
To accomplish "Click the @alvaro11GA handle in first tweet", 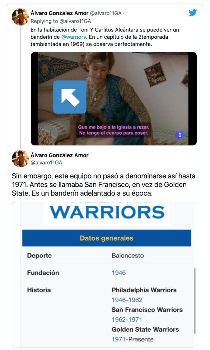I will (x=106, y=13).
